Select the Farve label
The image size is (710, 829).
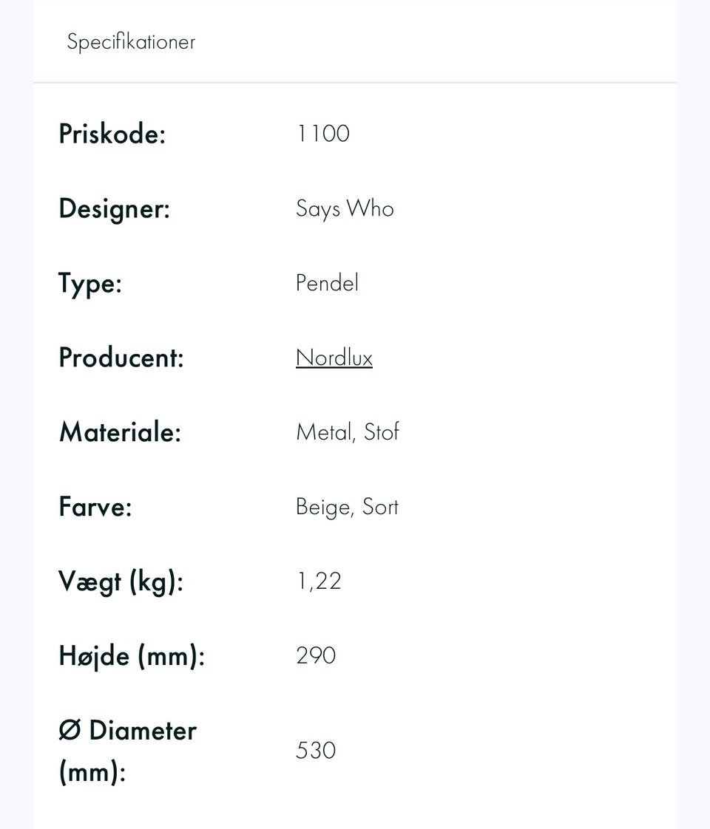point(95,507)
